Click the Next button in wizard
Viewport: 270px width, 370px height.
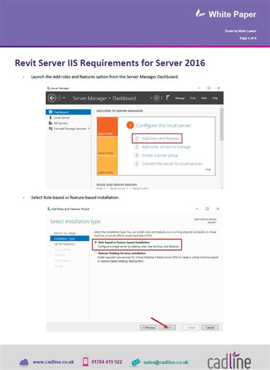(x=167, y=327)
